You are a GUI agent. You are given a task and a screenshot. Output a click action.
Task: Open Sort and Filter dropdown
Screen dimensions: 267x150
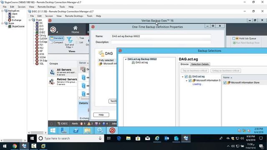point(69,42)
